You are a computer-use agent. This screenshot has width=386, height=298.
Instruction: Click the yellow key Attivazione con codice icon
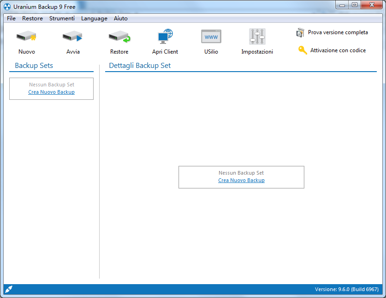303,50
